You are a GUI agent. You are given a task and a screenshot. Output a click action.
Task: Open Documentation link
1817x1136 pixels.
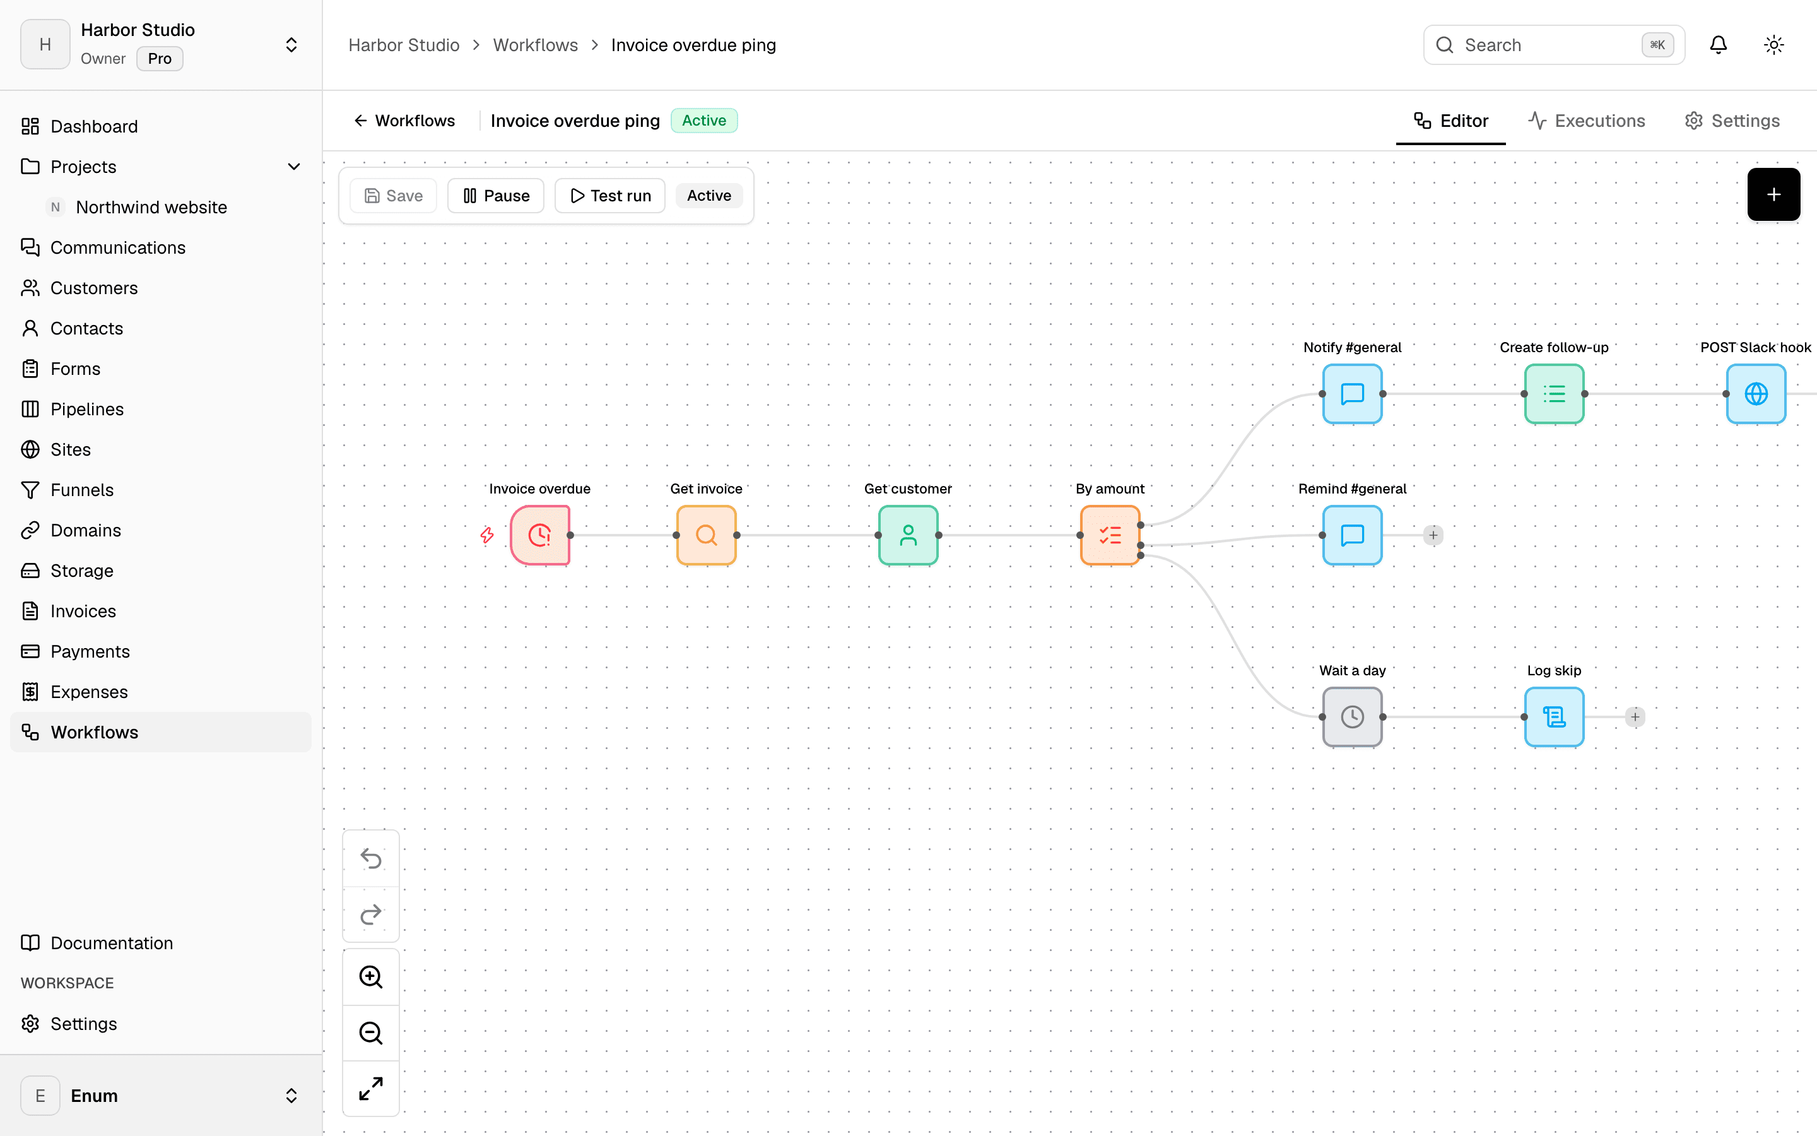[x=161, y=943]
